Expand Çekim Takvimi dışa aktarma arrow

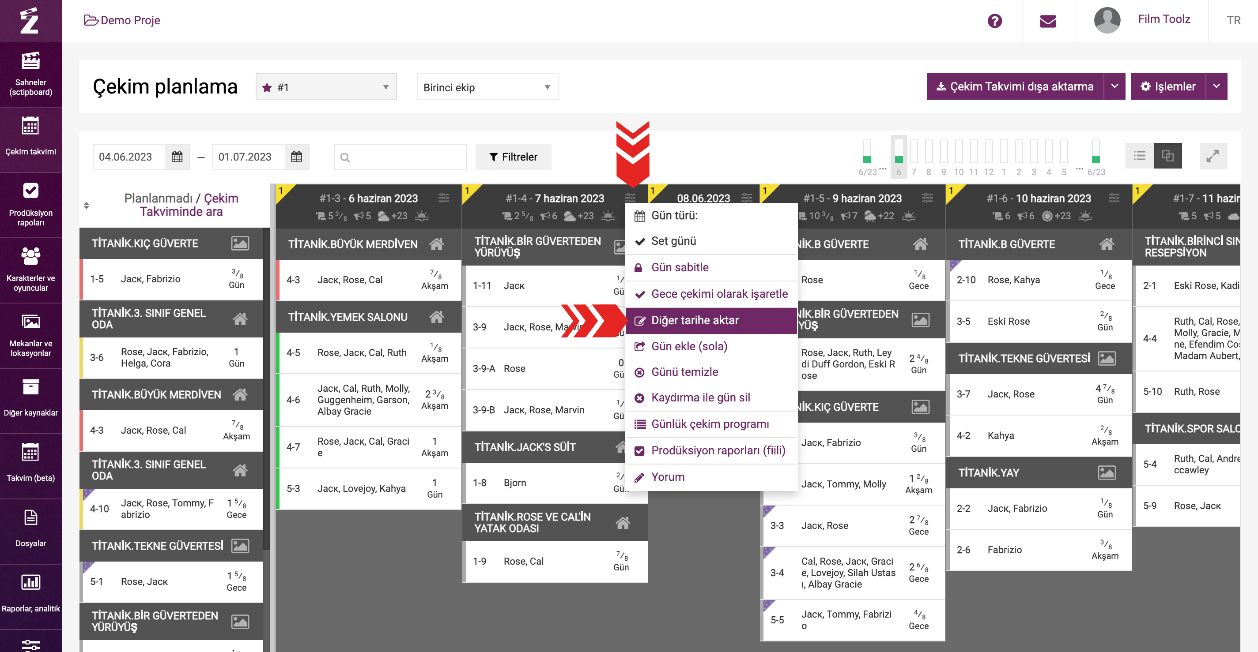point(1114,86)
